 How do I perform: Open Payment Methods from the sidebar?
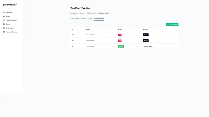point(11,32)
